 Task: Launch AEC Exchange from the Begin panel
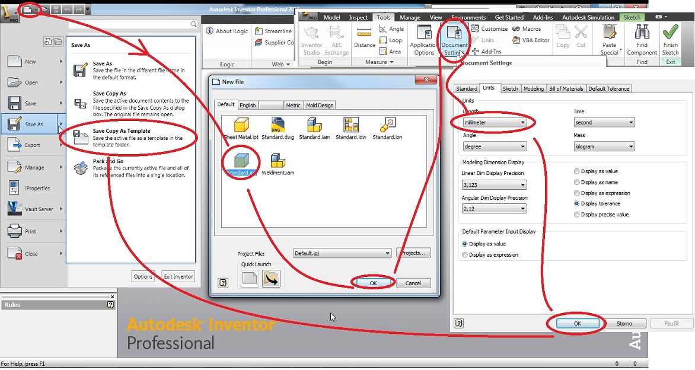pos(337,41)
